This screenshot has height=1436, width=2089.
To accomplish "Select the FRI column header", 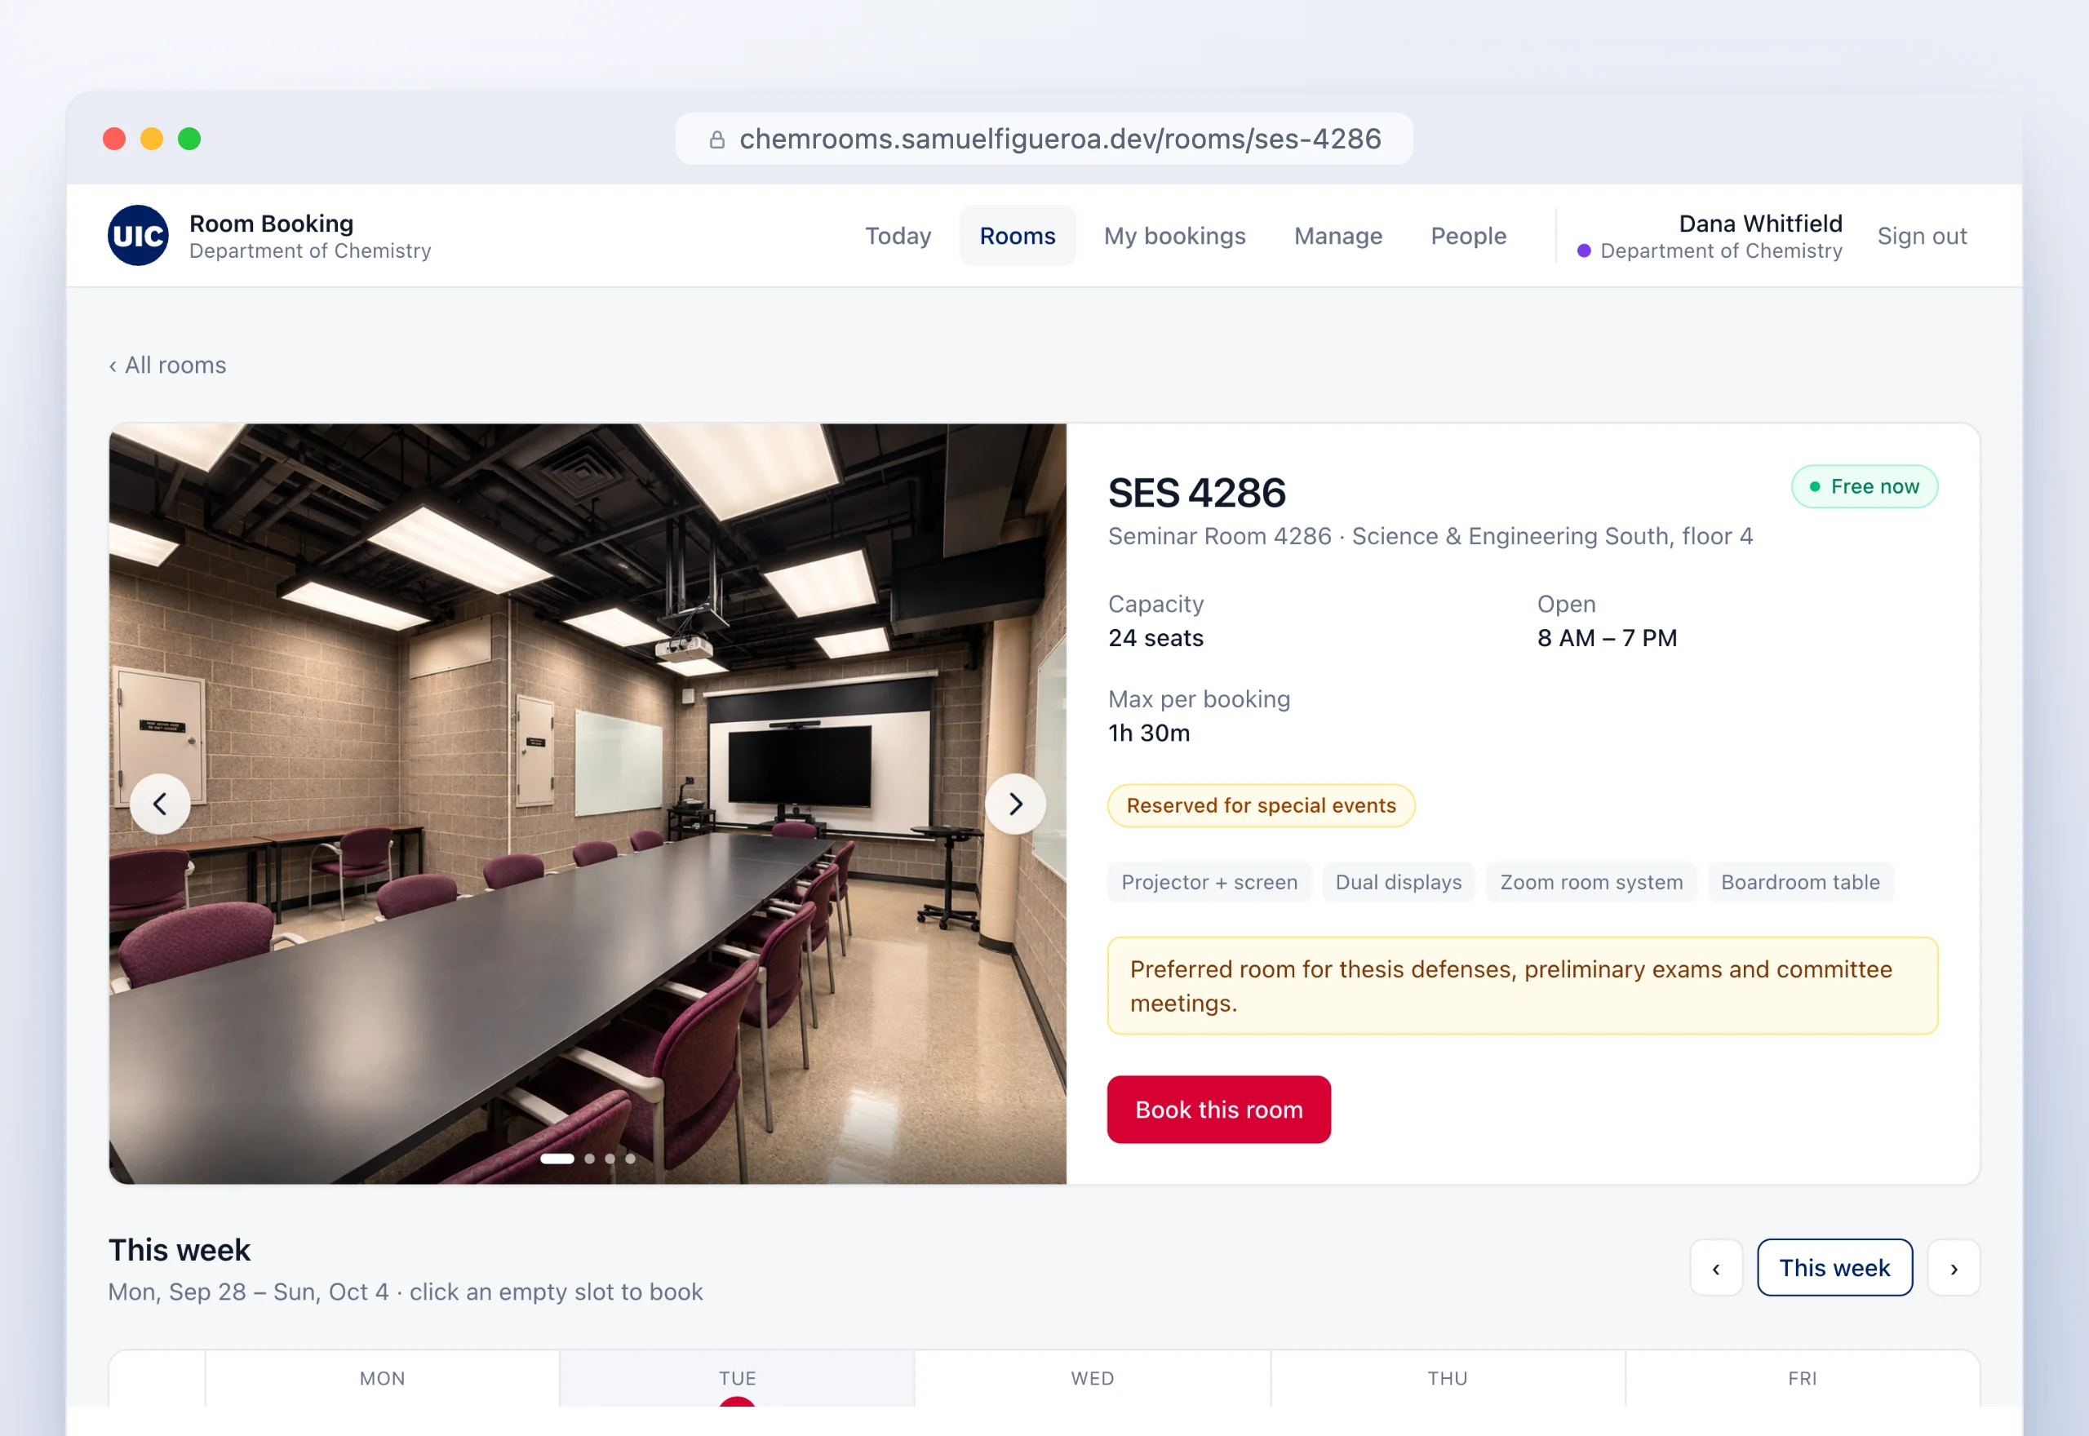I will pyautogui.click(x=1802, y=1378).
